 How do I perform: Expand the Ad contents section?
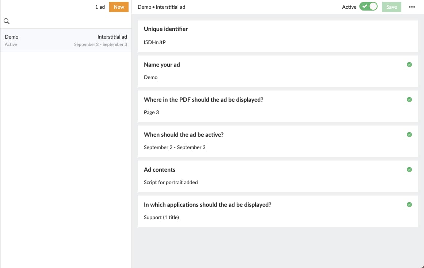pyautogui.click(x=256, y=176)
